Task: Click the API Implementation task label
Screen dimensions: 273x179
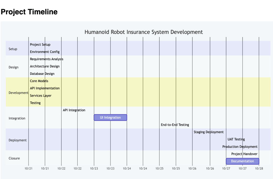Action: tap(45, 88)
